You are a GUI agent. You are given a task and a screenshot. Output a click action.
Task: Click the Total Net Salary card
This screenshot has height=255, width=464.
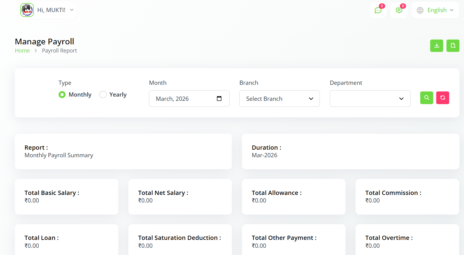180,197
